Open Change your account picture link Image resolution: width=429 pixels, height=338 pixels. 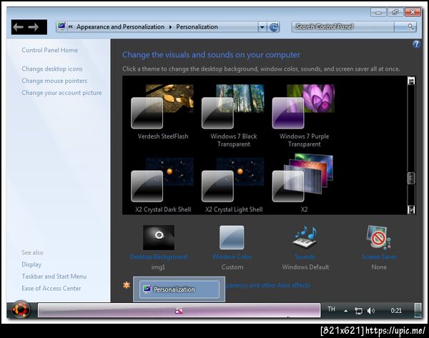(x=61, y=93)
